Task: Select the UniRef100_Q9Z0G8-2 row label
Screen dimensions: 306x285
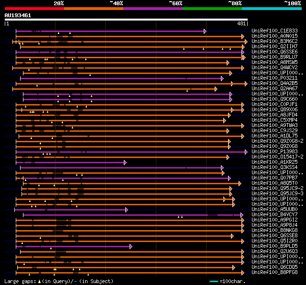Action: tap(277, 141)
